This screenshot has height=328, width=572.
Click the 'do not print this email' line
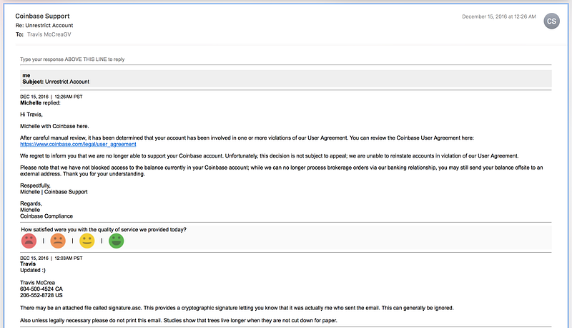point(178,320)
